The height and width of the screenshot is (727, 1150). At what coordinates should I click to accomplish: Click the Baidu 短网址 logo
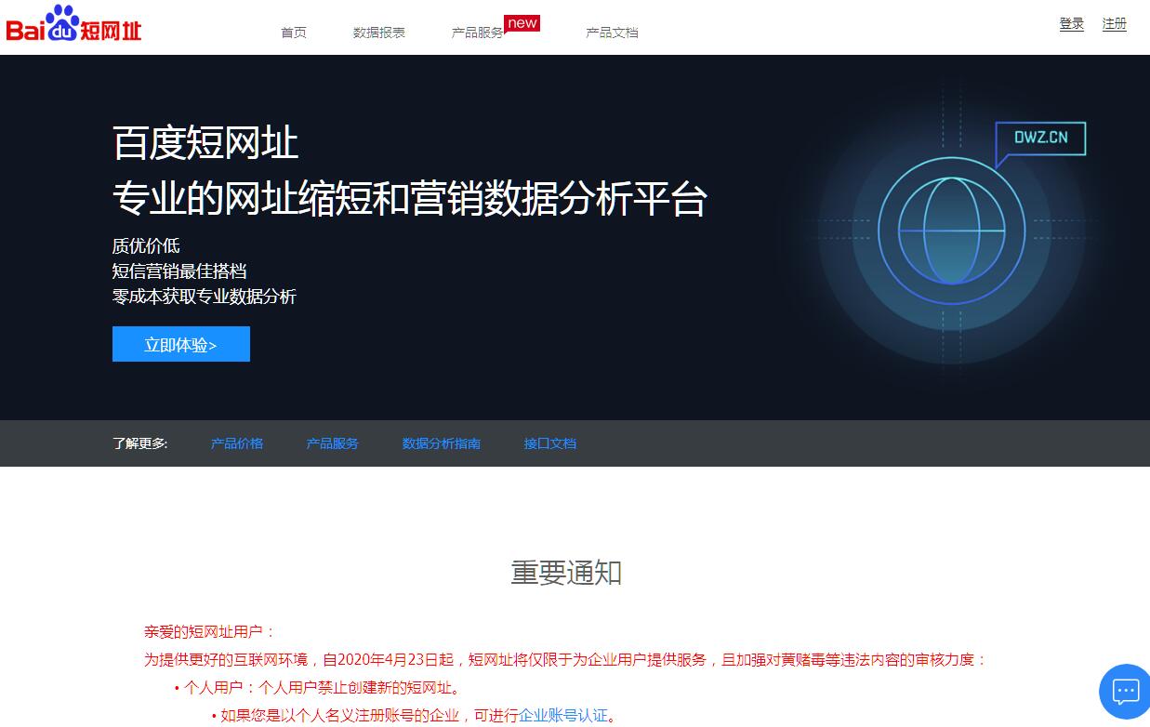(73, 25)
